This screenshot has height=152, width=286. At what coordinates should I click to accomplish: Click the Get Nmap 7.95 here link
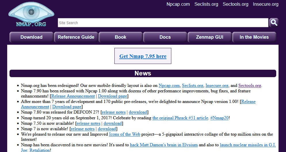coord(143,56)
